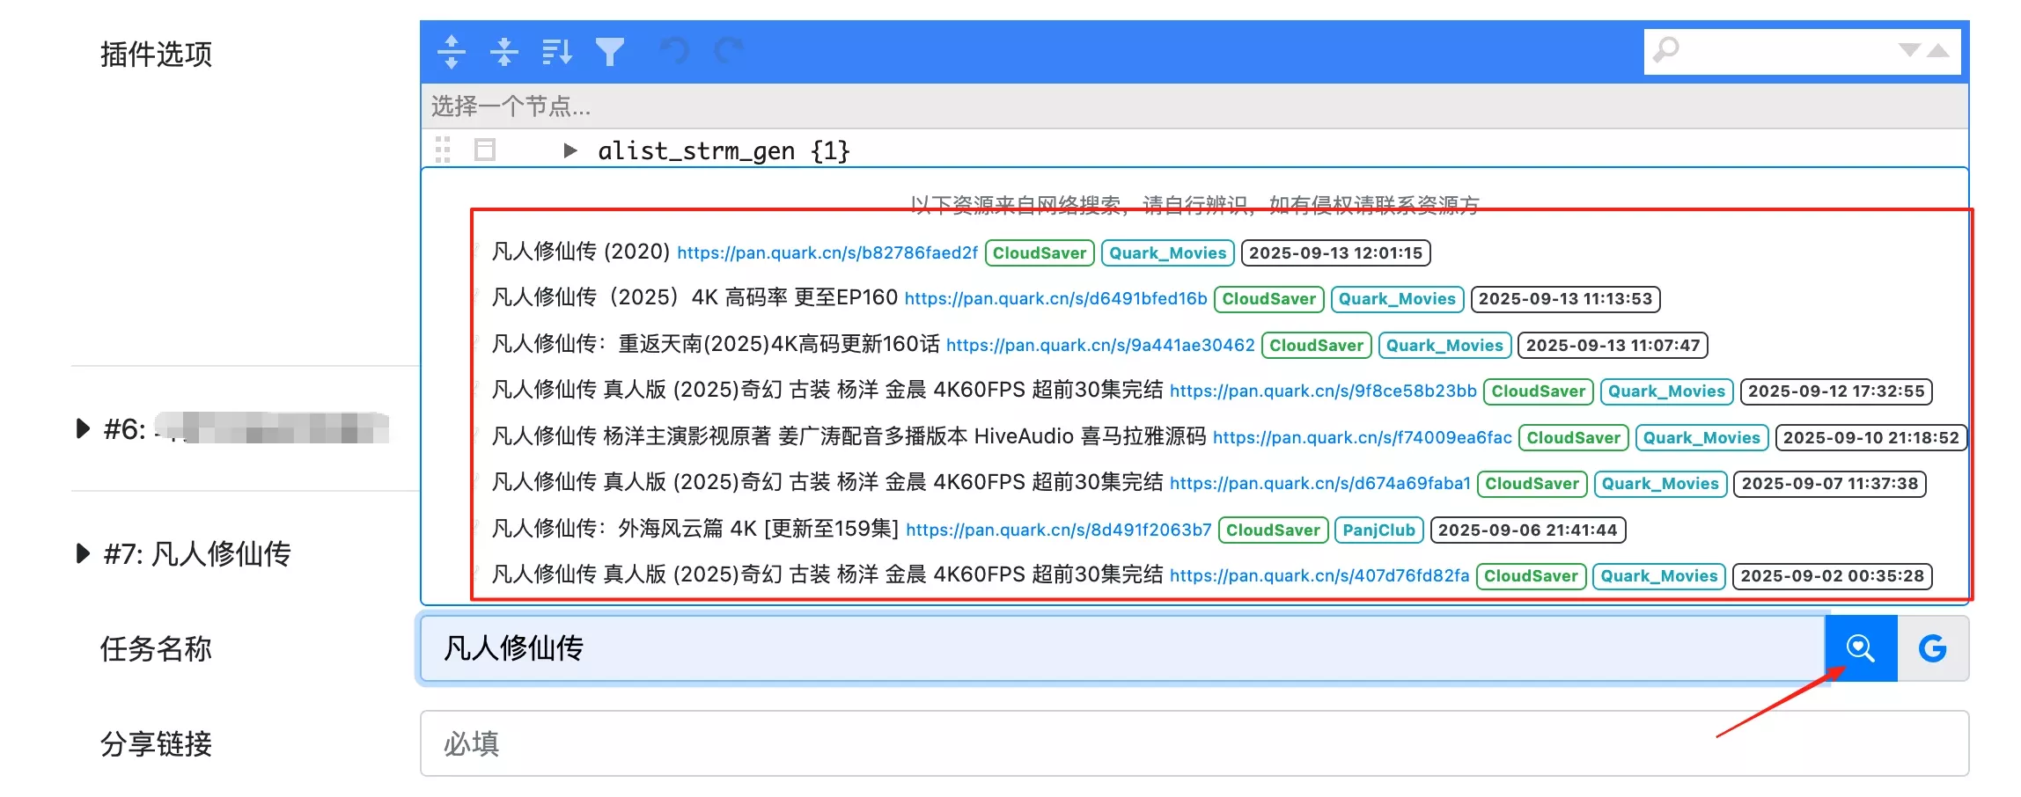Open link pan.quark.cn/s/f74009ea6fac
The width and height of the screenshot is (2021, 797).
tap(1363, 437)
